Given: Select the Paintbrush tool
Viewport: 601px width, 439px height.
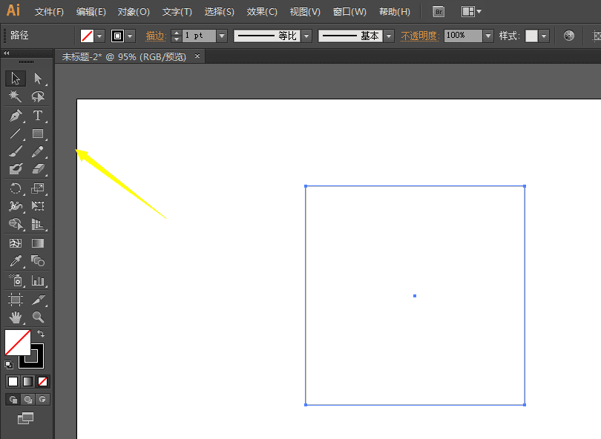Looking at the screenshot, I should coord(16,151).
